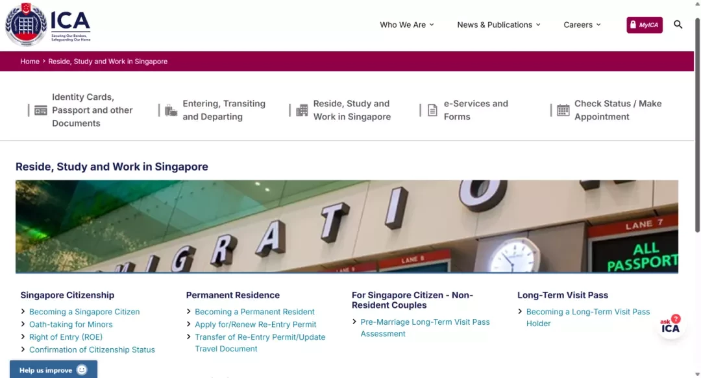Click the Reside, Study building icon
Image resolution: width=701 pixels, height=378 pixels.
coord(302,110)
